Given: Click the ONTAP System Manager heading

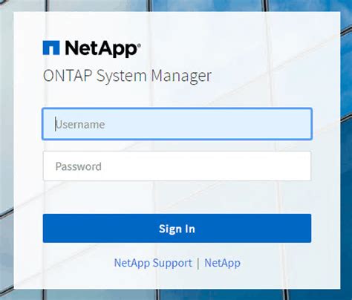Looking at the screenshot, I should pos(127,76).
